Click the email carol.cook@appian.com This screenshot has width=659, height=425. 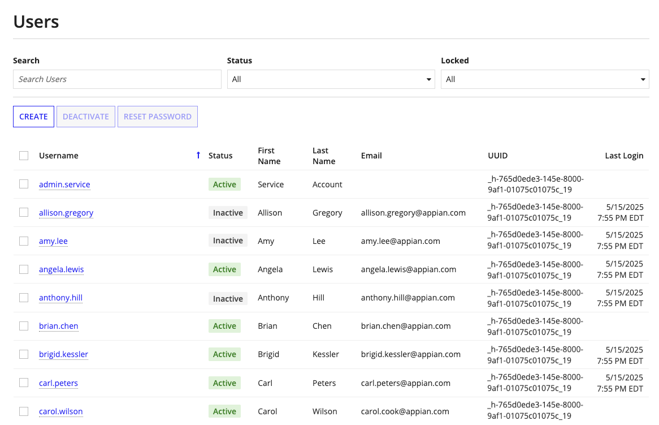pos(405,411)
